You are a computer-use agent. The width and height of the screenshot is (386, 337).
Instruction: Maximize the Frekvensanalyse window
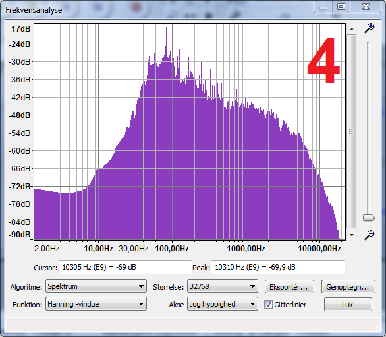click(x=341, y=7)
